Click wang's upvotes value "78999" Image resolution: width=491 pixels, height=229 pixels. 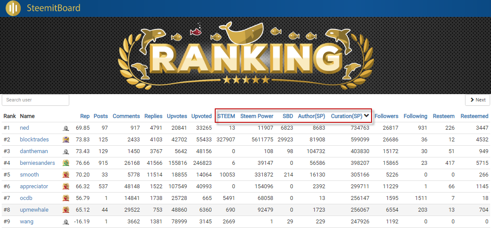tap(179, 222)
